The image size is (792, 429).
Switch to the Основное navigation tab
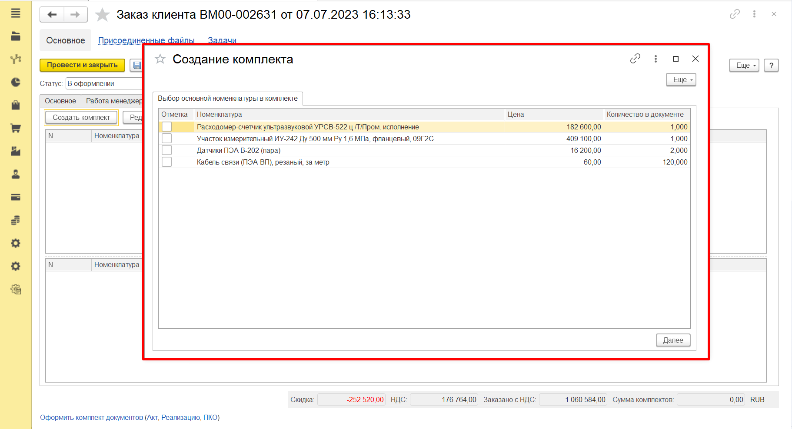tap(66, 40)
